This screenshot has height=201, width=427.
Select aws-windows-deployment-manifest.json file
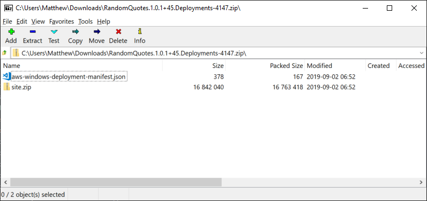tap(69, 77)
